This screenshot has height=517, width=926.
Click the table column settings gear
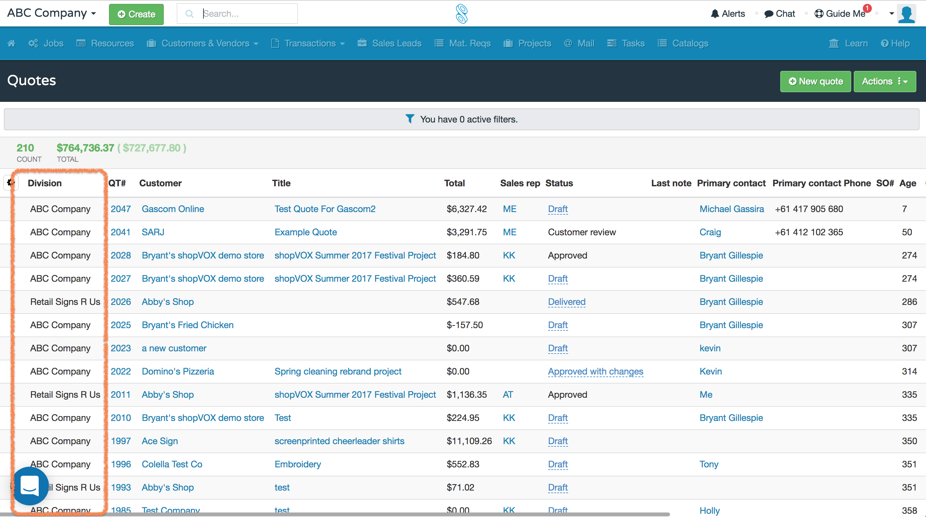[10, 183]
